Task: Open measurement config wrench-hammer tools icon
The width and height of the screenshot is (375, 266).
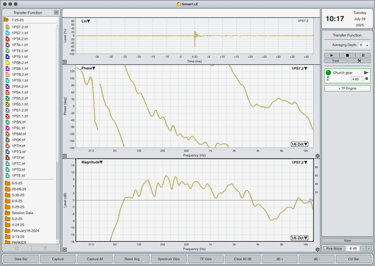Action: (x=359, y=61)
